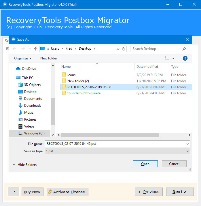
Task: Select Desktop in the path breadcrumb
Action: pos(85,48)
